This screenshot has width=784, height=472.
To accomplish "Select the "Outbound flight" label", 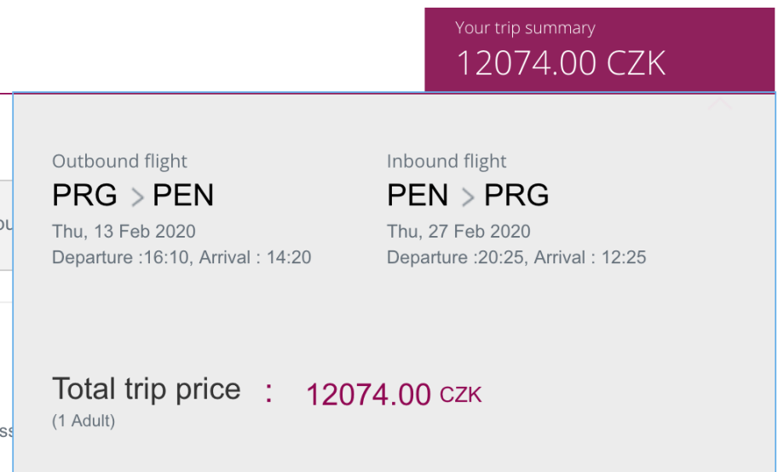I will [x=119, y=161].
